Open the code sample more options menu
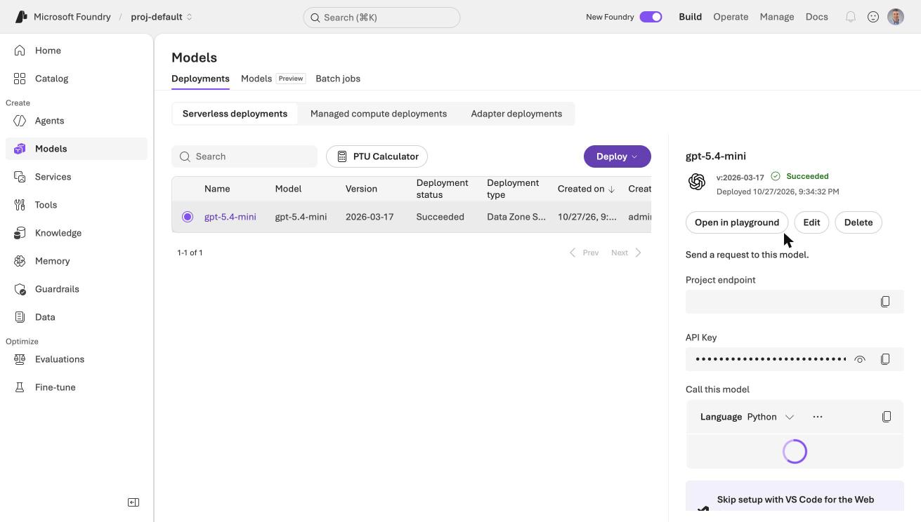 point(818,417)
